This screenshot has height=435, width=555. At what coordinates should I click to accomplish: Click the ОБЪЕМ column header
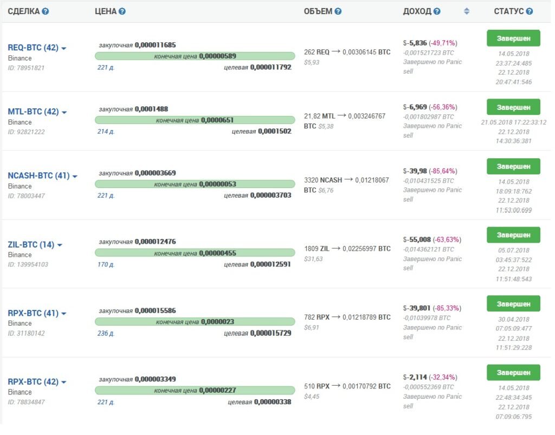click(x=318, y=11)
